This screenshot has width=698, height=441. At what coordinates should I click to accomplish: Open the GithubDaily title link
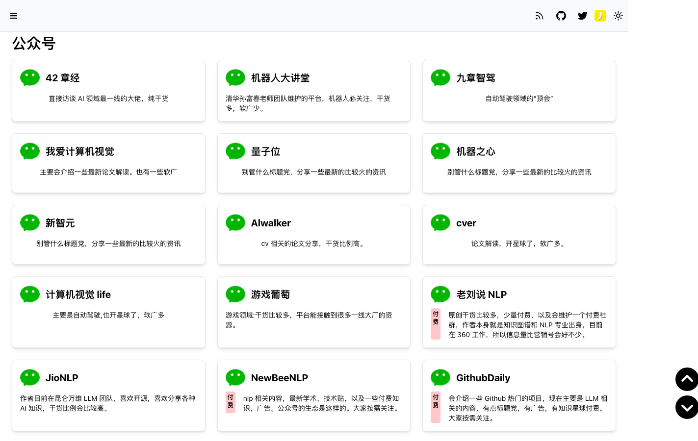click(x=483, y=378)
